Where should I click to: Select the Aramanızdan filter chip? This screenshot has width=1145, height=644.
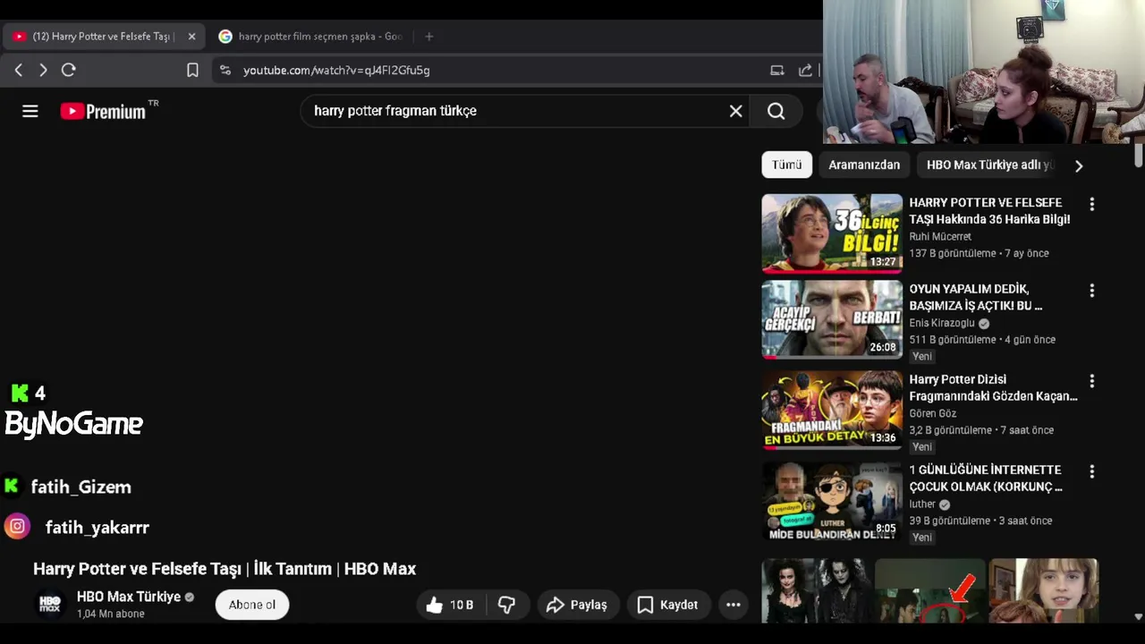pos(864,165)
